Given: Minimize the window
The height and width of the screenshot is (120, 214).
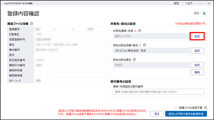Looking at the screenshot, I should tap(200, 3).
